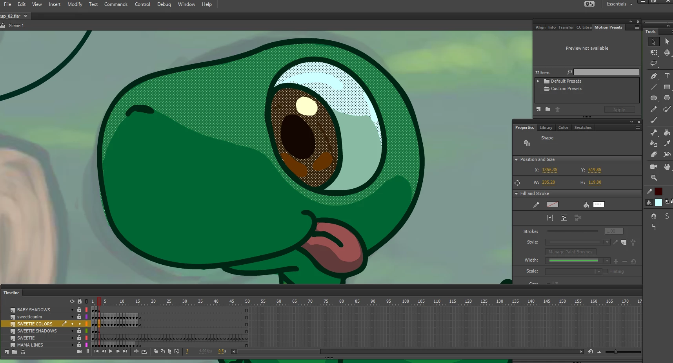The width and height of the screenshot is (673, 363).
Task: Click the Properties fill color swatch
Action: (x=599, y=204)
